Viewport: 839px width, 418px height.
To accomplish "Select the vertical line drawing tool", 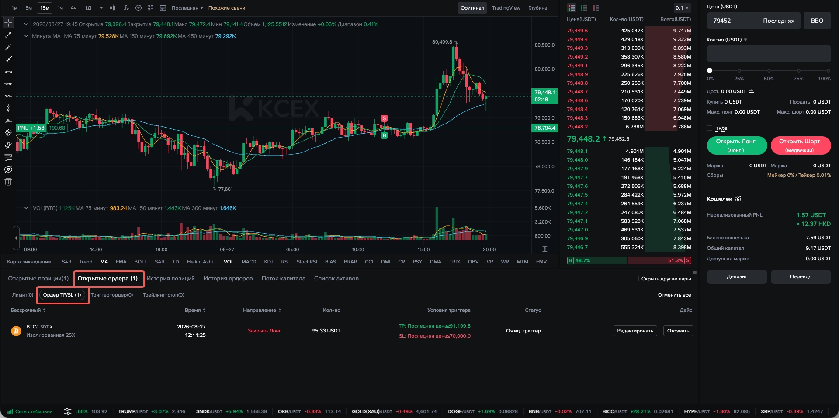I will tap(8, 108).
